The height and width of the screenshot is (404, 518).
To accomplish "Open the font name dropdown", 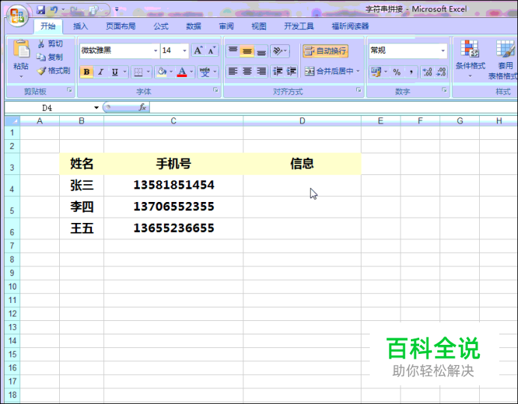I will pos(155,51).
